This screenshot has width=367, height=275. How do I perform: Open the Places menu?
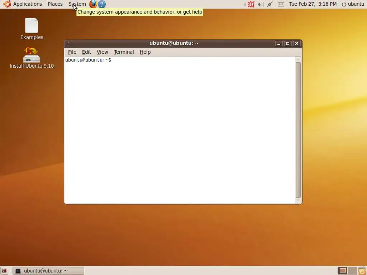click(55, 4)
